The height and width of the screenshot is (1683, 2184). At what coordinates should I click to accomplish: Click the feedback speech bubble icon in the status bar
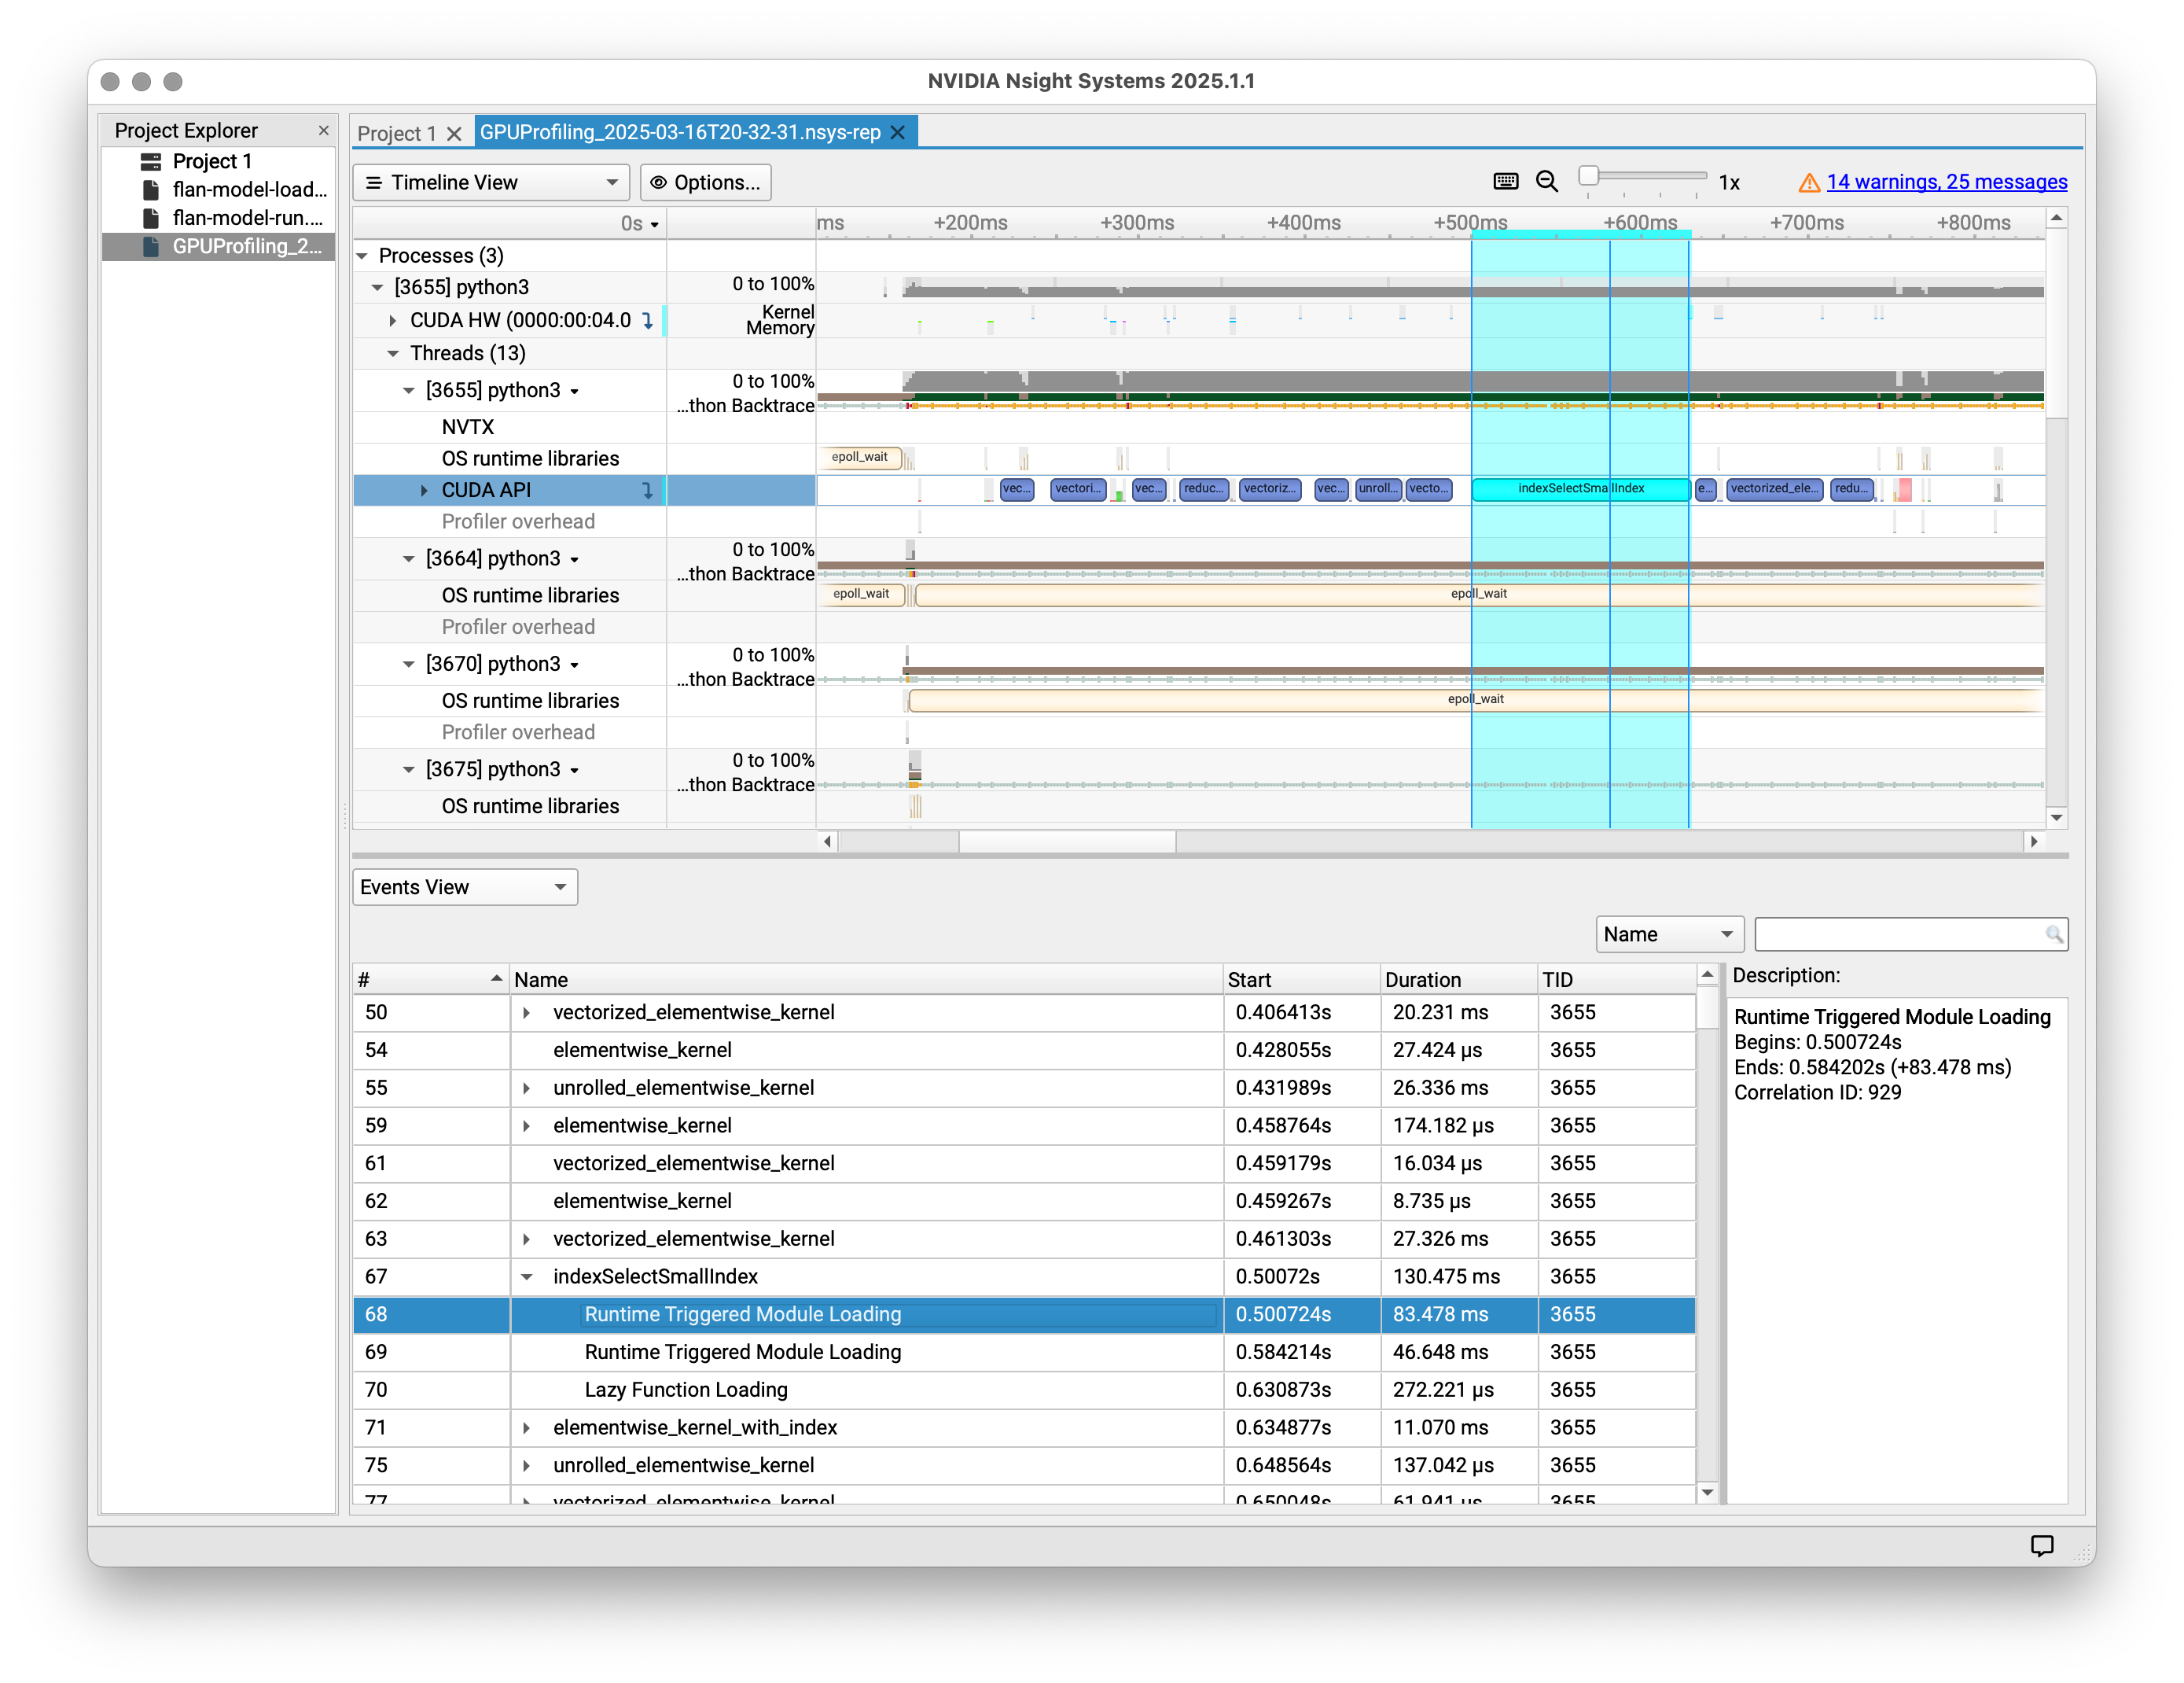click(x=2042, y=1546)
